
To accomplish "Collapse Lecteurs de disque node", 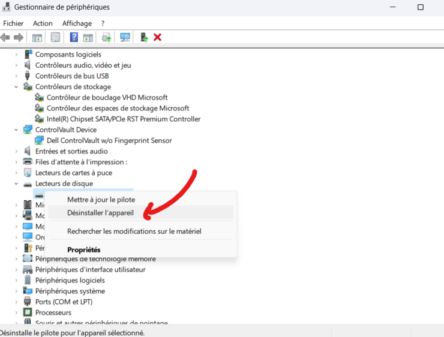I will tap(16, 183).
